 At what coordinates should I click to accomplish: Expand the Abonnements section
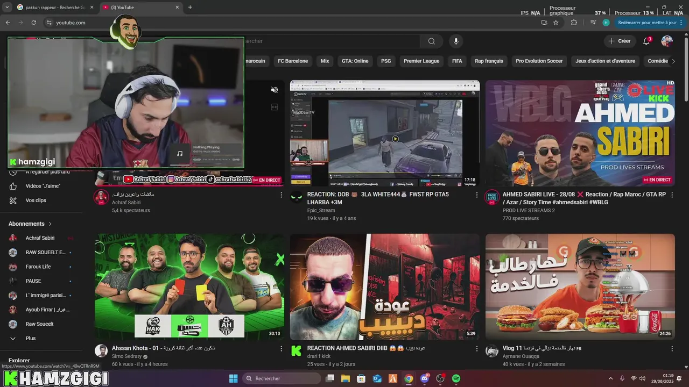(x=30, y=224)
